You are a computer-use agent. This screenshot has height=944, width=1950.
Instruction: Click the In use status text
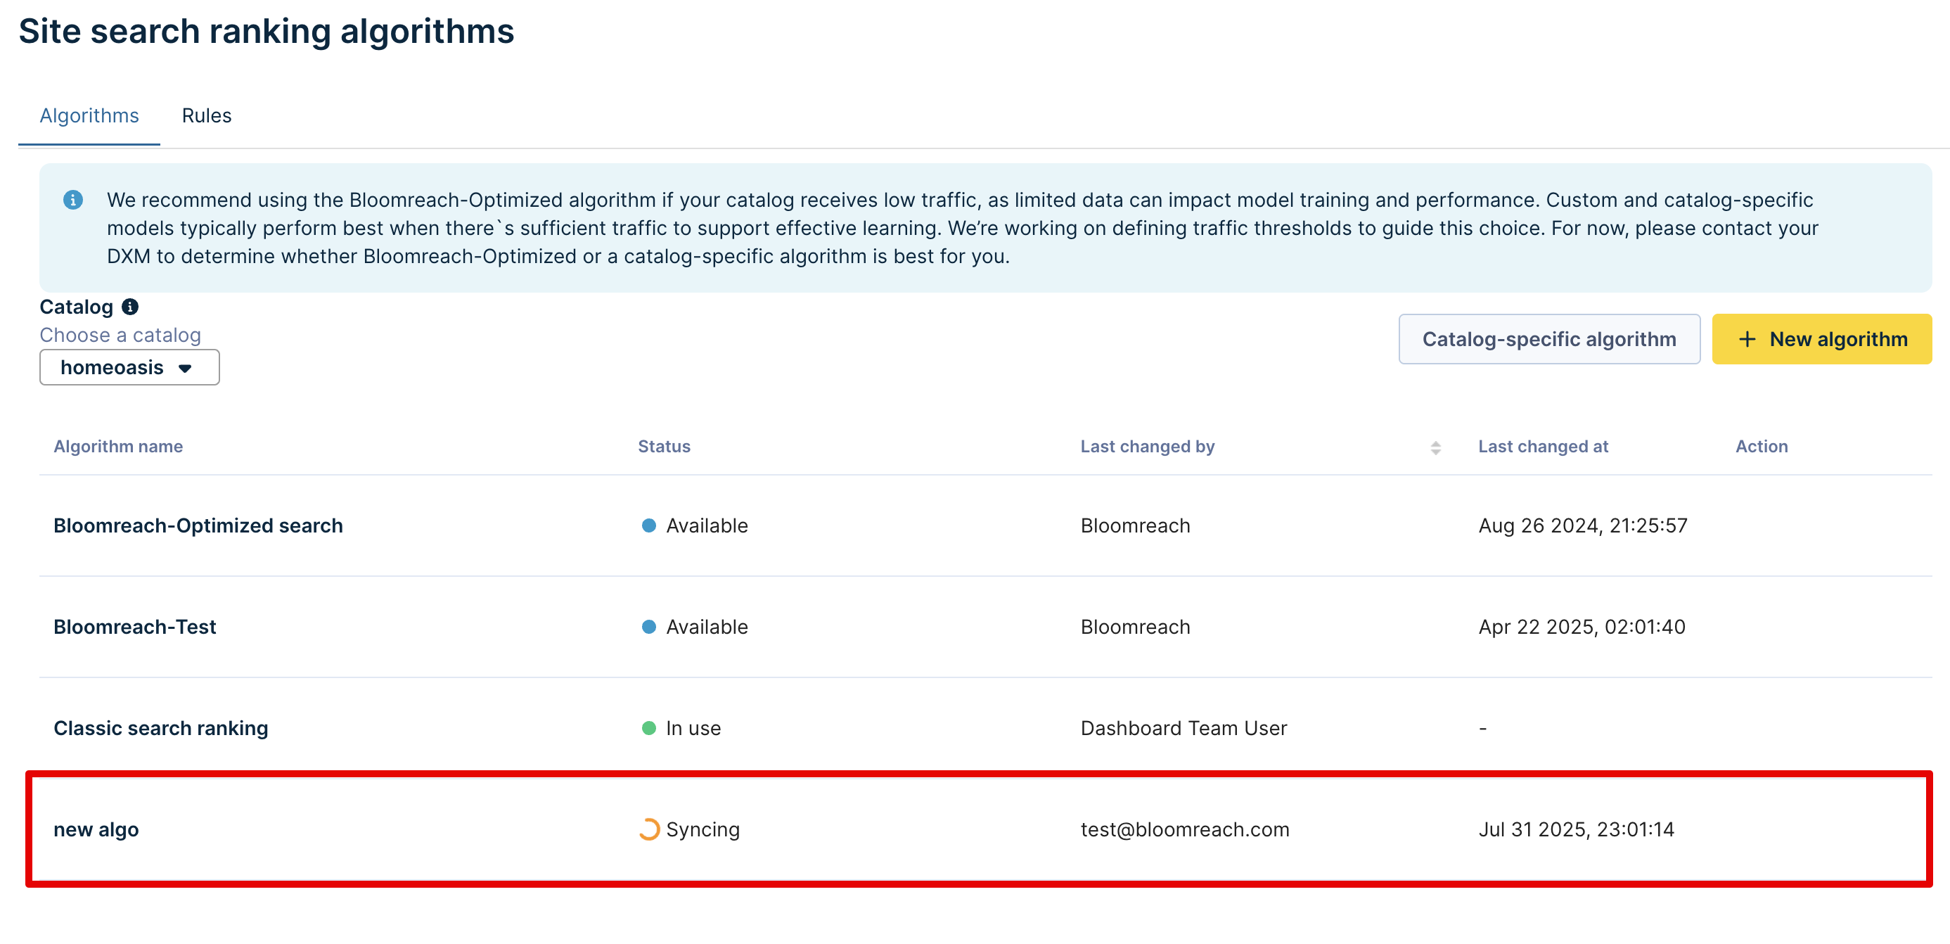[x=693, y=728]
